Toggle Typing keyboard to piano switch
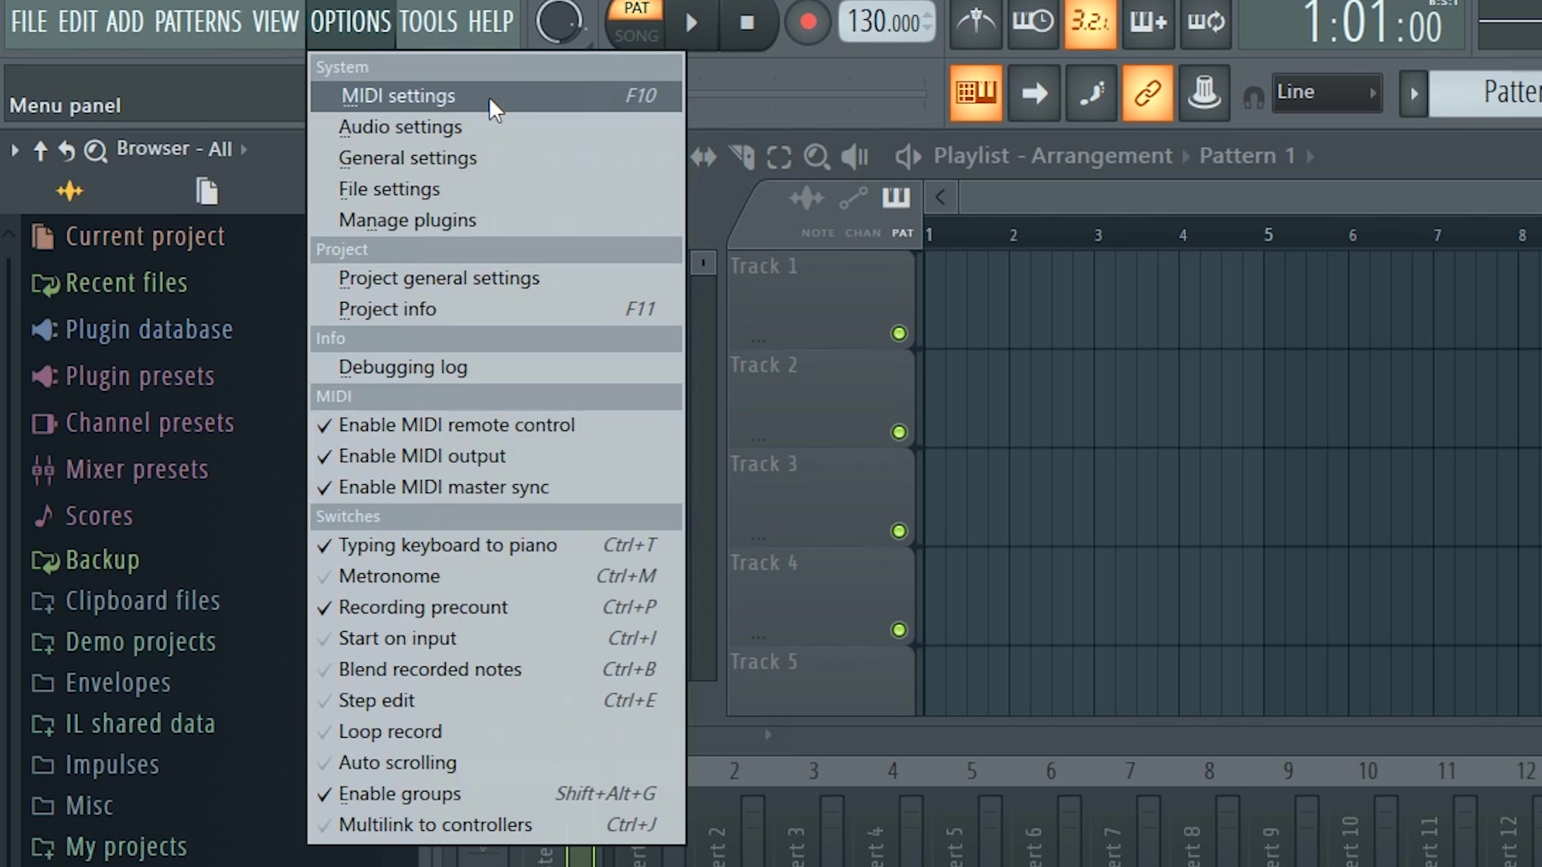The height and width of the screenshot is (867, 1542). 447,545
